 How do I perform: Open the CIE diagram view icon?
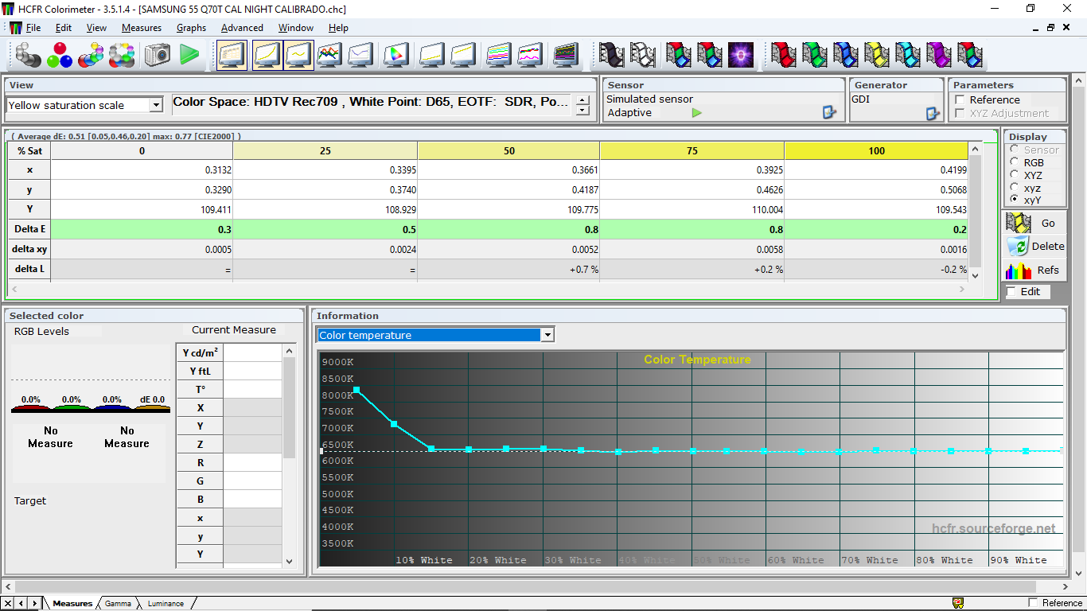[x=395, y=55]
